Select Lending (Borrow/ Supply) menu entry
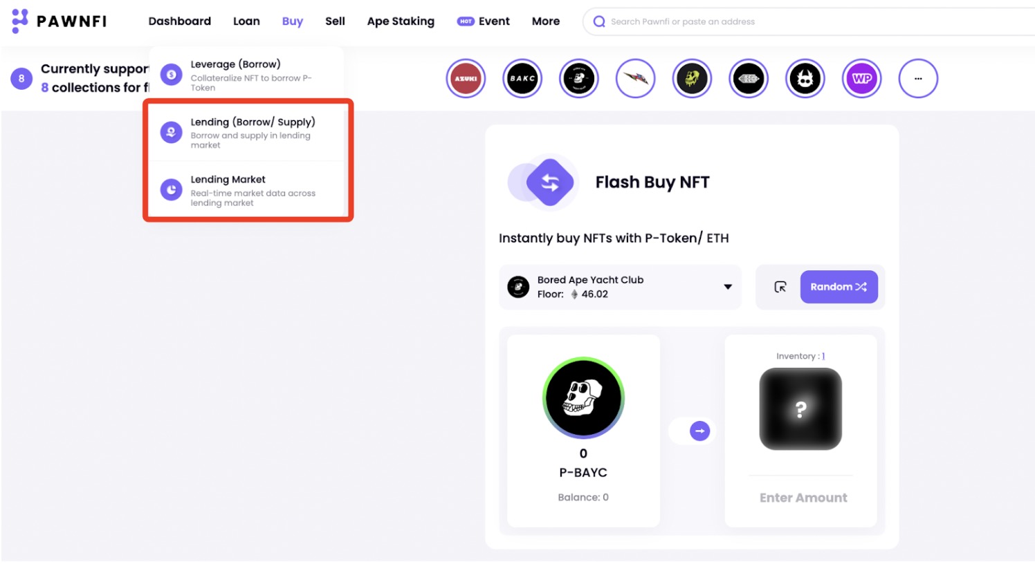1035x564 pixels. point(253,132)
